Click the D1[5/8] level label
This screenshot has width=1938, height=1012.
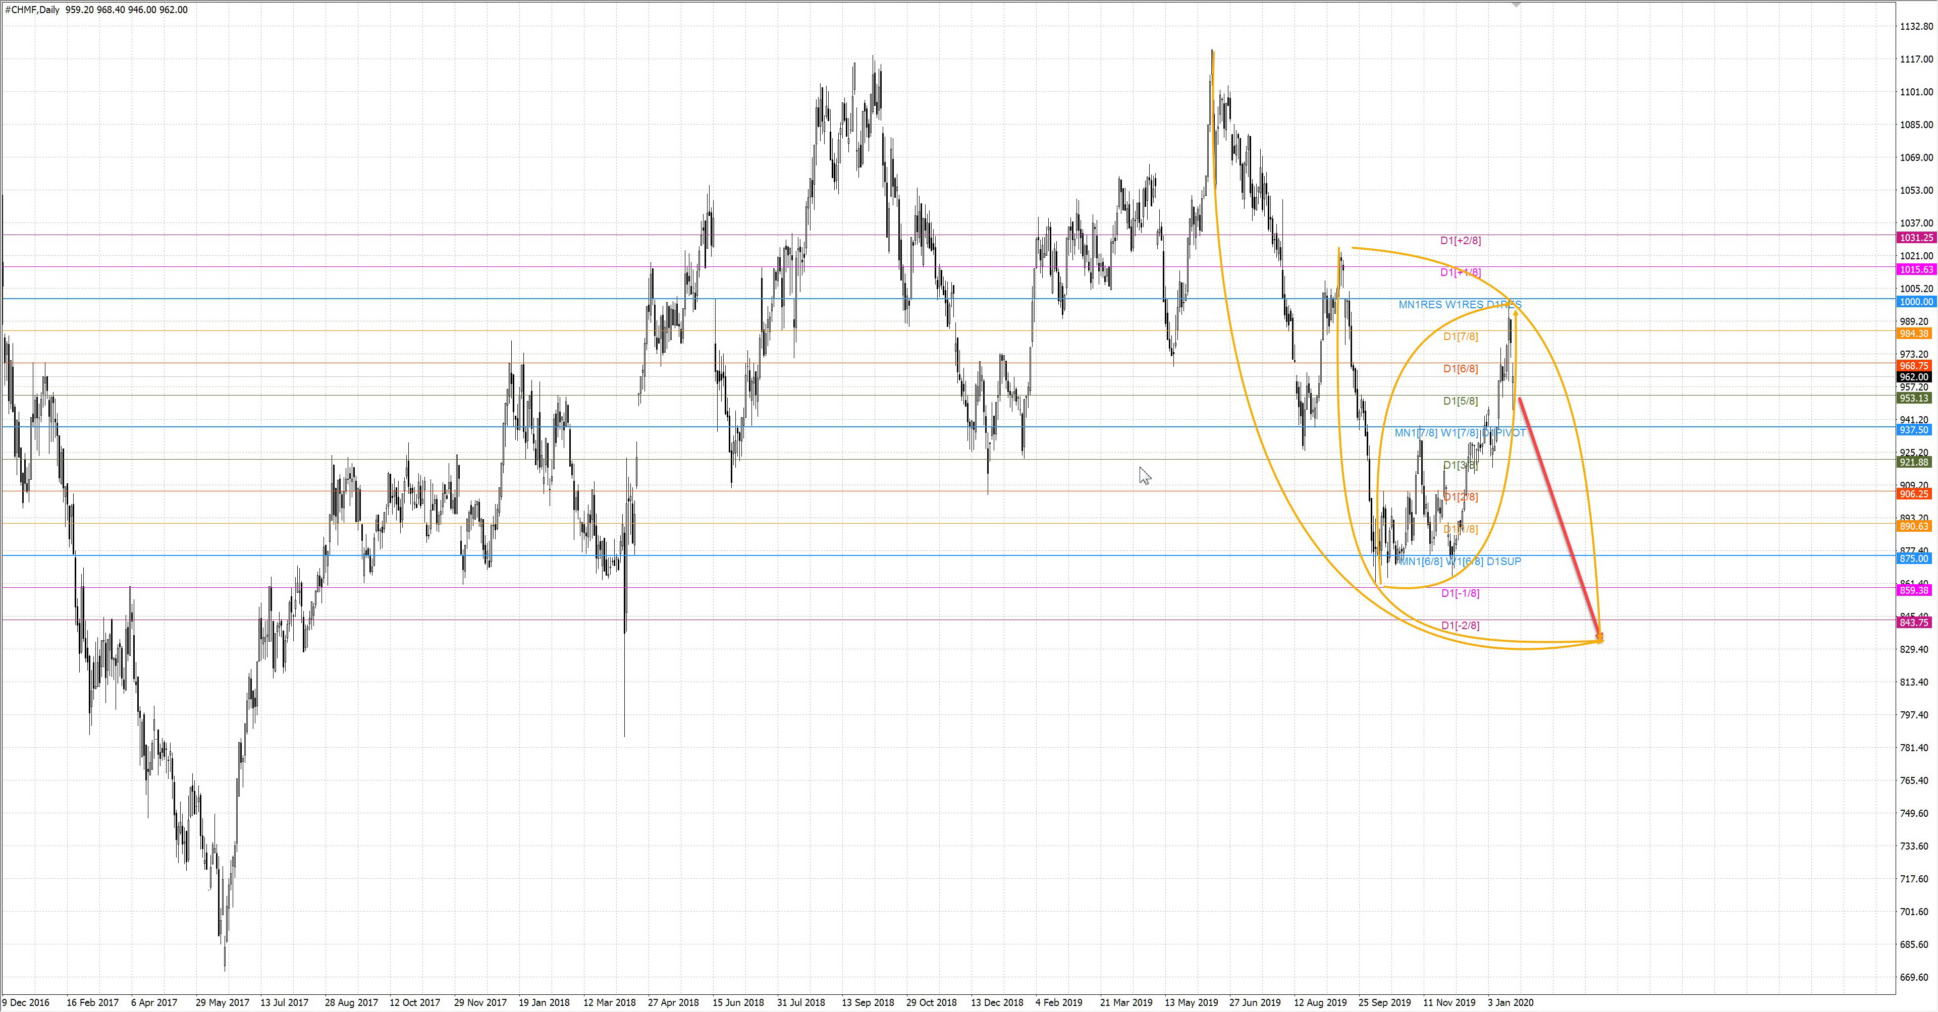1460,401
